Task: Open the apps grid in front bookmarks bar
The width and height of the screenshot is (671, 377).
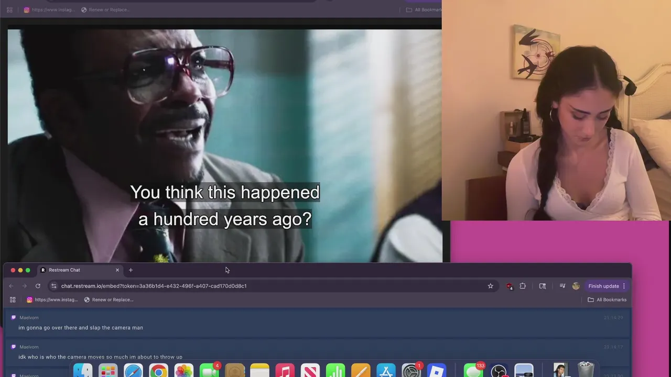Action: pyautogui.click(x=13, y=300)
